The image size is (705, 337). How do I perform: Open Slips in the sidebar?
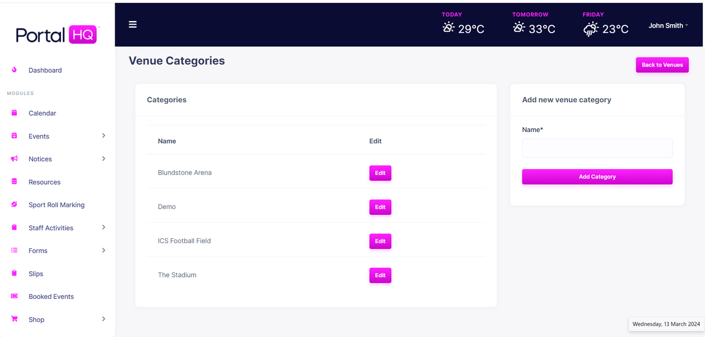coord(36,274)
